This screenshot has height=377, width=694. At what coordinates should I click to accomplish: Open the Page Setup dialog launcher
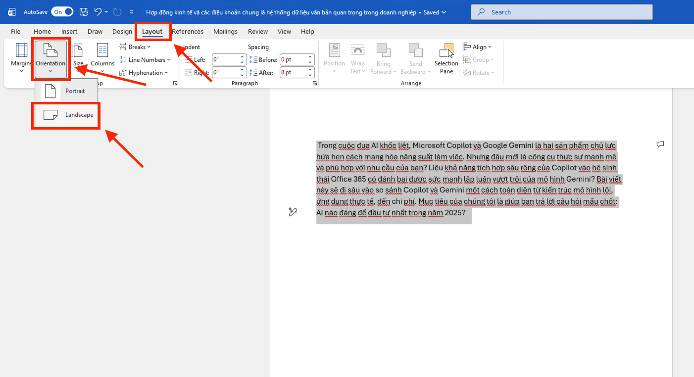point(175,84)
